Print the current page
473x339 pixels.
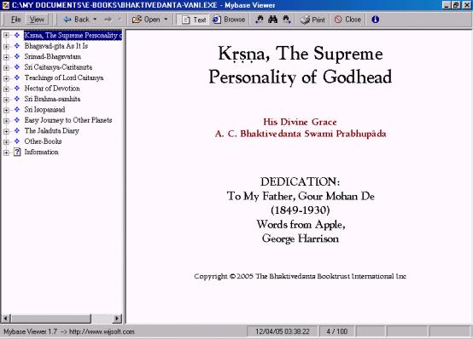(x=312, y=20)
